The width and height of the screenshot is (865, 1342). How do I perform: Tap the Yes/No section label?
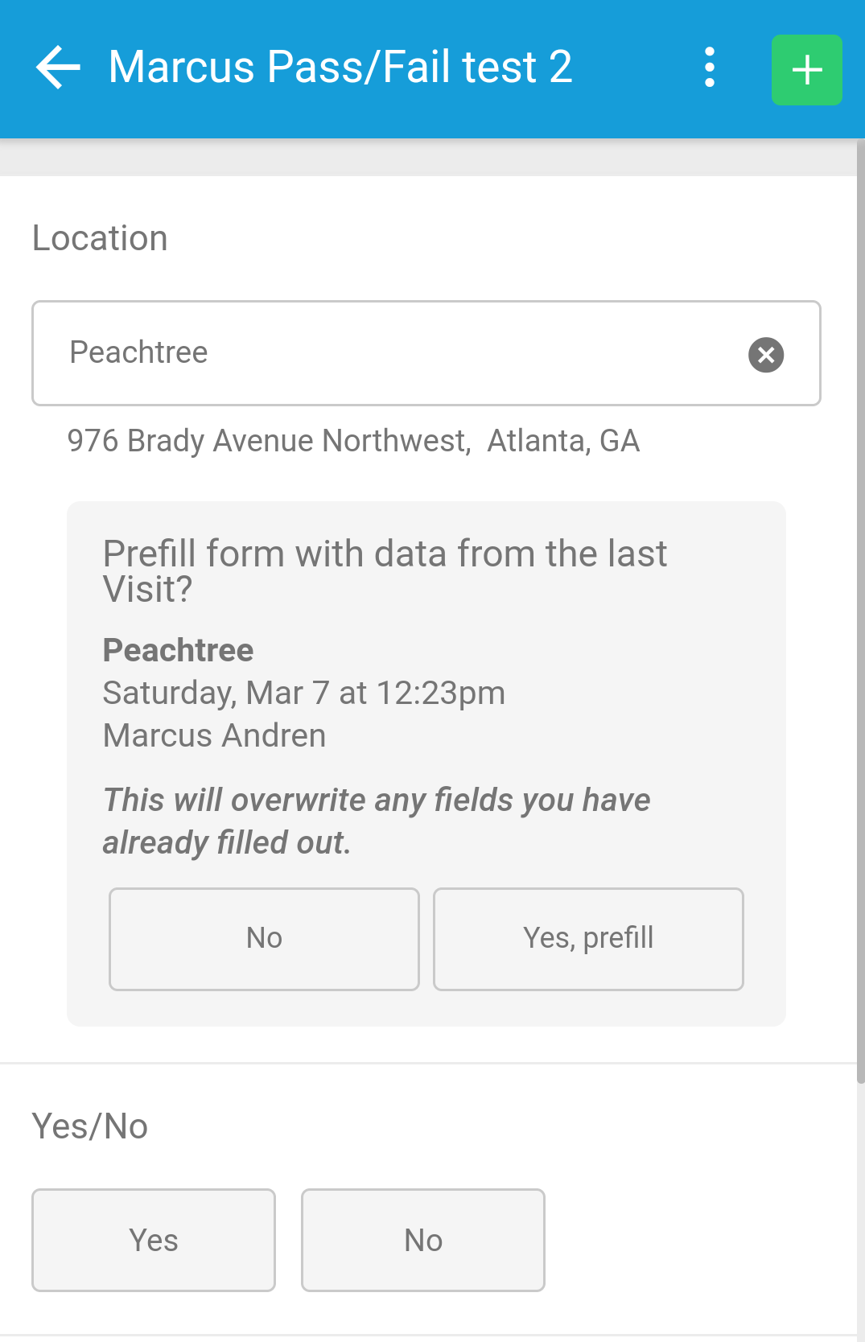click(x=90, y=1126)
